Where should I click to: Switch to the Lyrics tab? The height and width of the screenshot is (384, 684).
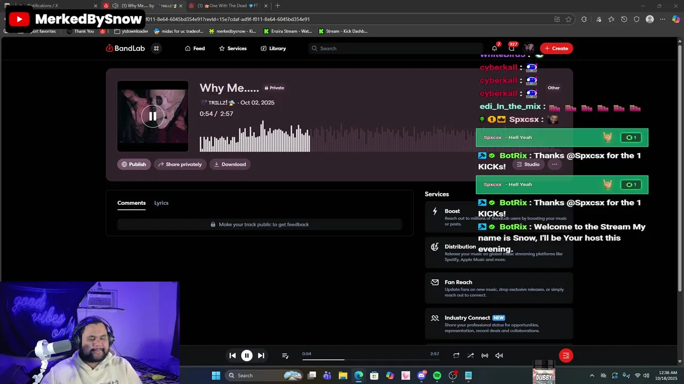[161, 203]
